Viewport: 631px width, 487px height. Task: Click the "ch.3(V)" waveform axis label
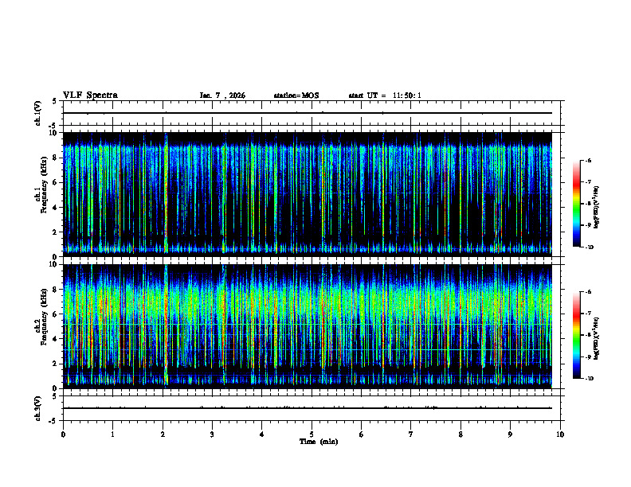[38, 408]
